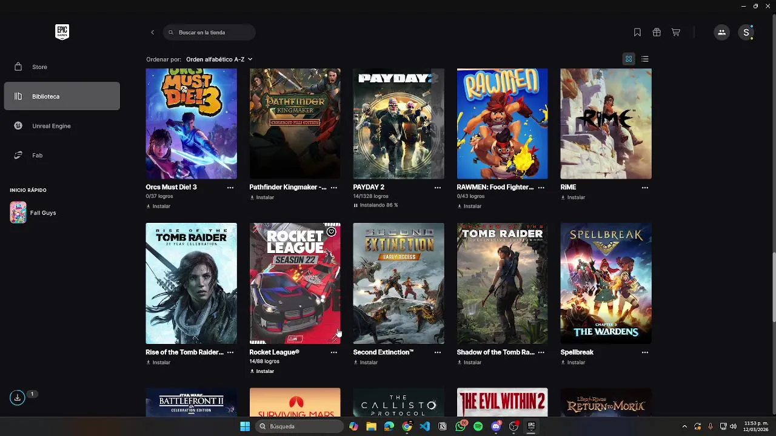Select The Evil Within 2 cover
The height and width of the screenshot is (436, 776).
pyautogui.click(x=502, y=402)
